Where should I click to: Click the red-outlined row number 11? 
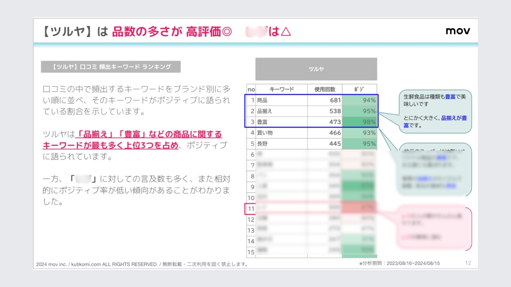(x=251, y=209)
